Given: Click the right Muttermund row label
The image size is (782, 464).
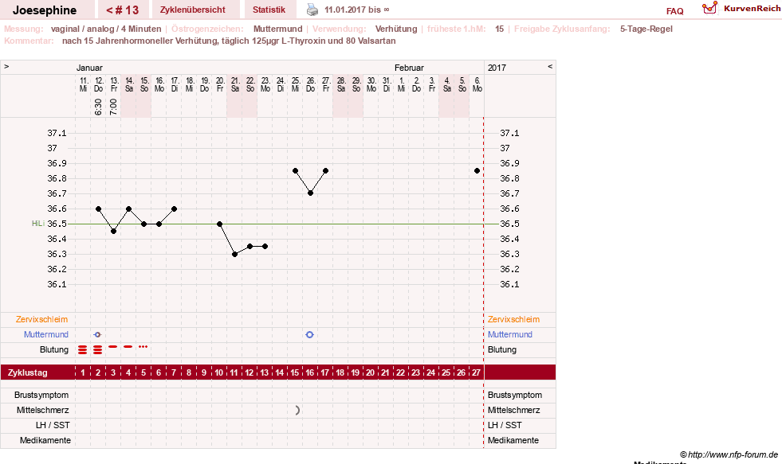Looking at the screenshot, I should click(x=510, y=334).
